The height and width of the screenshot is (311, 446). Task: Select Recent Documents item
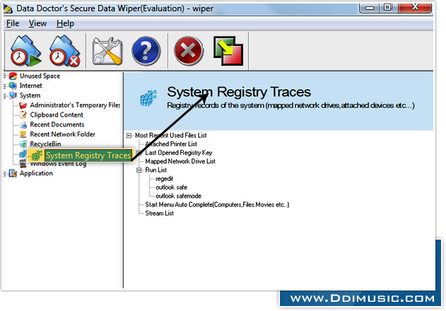[x=57, y=124]
